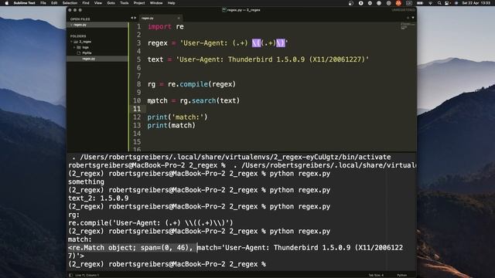Open the View menu
The image size is (495, 278).
(x=98, y=3)
